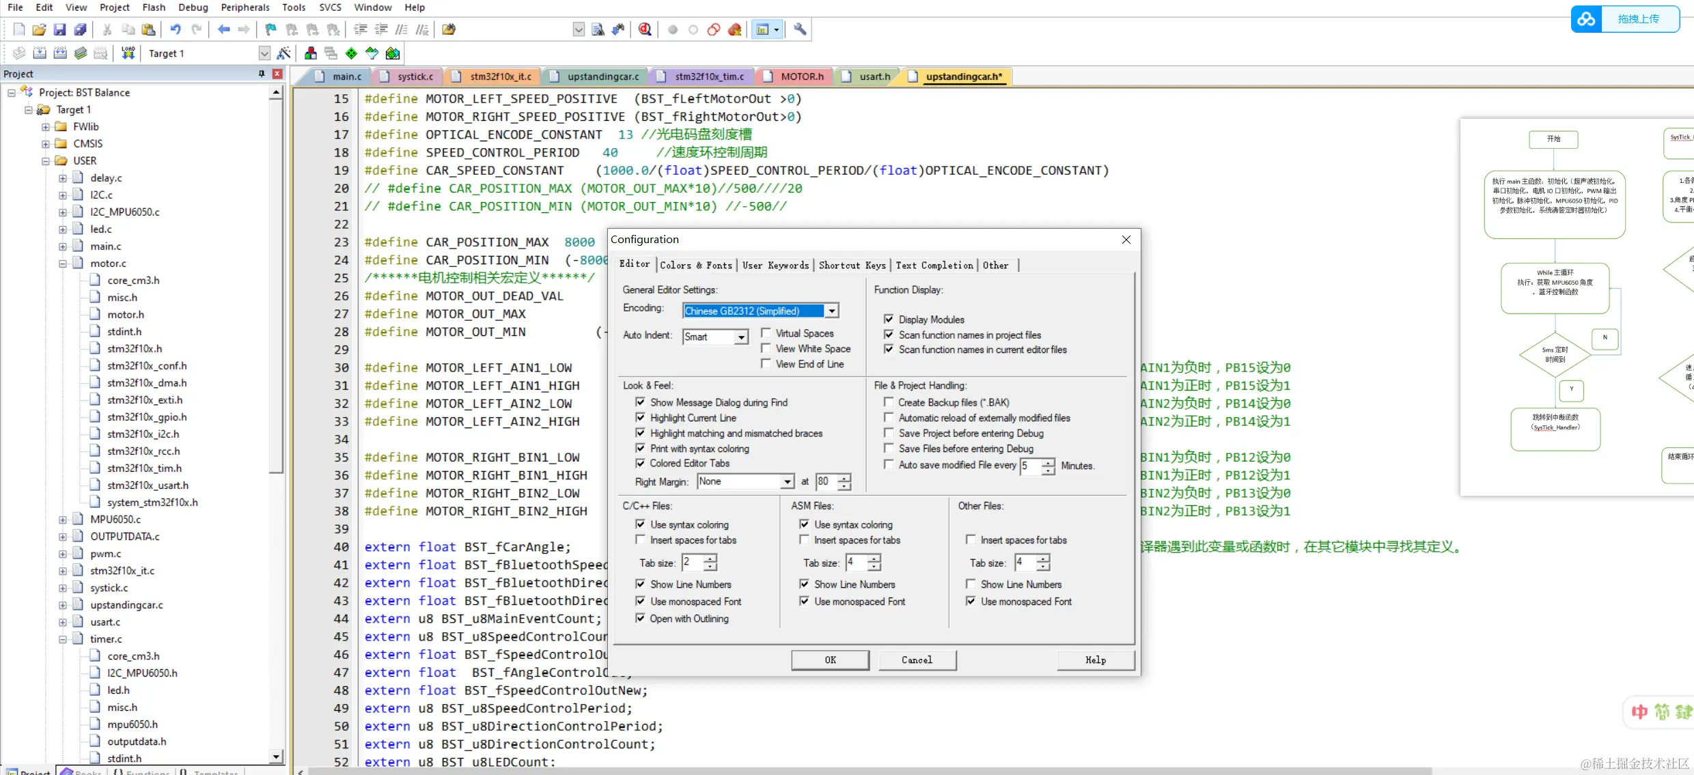Click the Save file toolbar icon
The height and width of the screenshot is (775, 1694).
[59, 29]
